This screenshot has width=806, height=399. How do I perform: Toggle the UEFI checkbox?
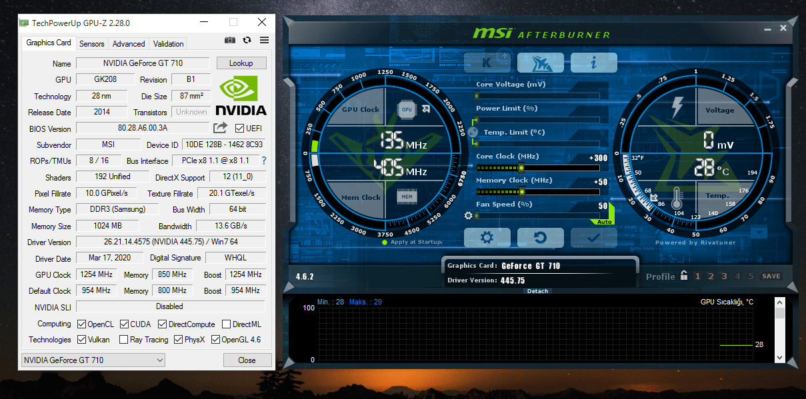tap(240, 128)
